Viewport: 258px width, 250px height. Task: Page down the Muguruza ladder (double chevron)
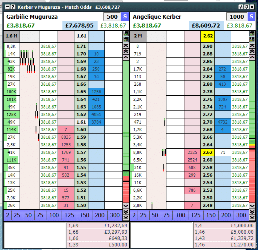click(126, 212)
